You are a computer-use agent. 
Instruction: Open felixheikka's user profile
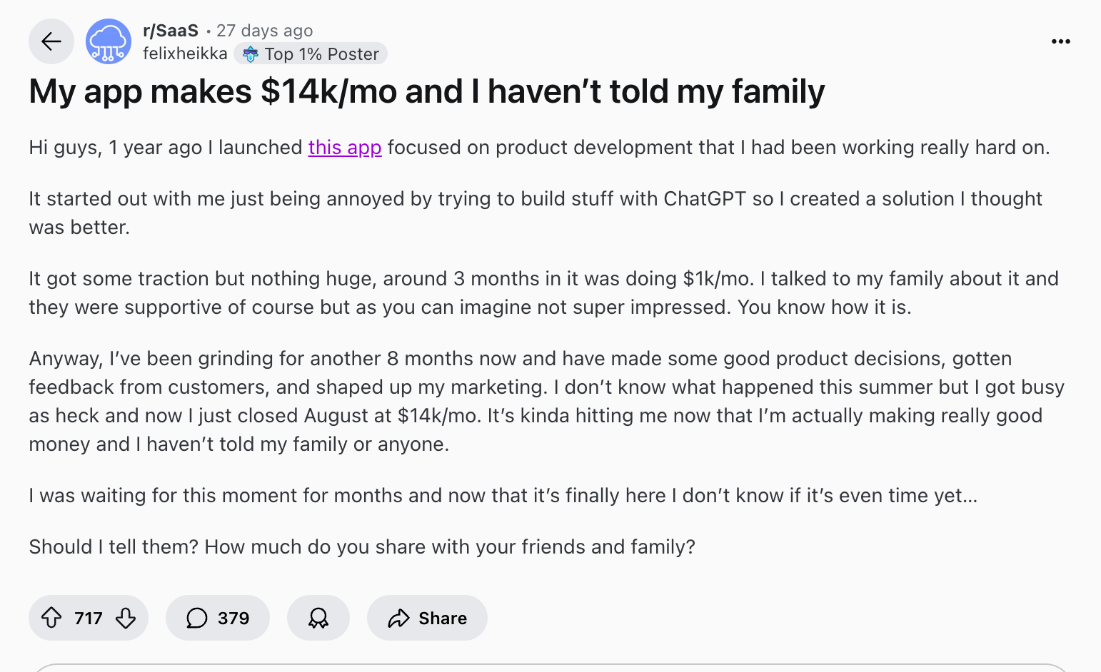[x=185, y=54]
